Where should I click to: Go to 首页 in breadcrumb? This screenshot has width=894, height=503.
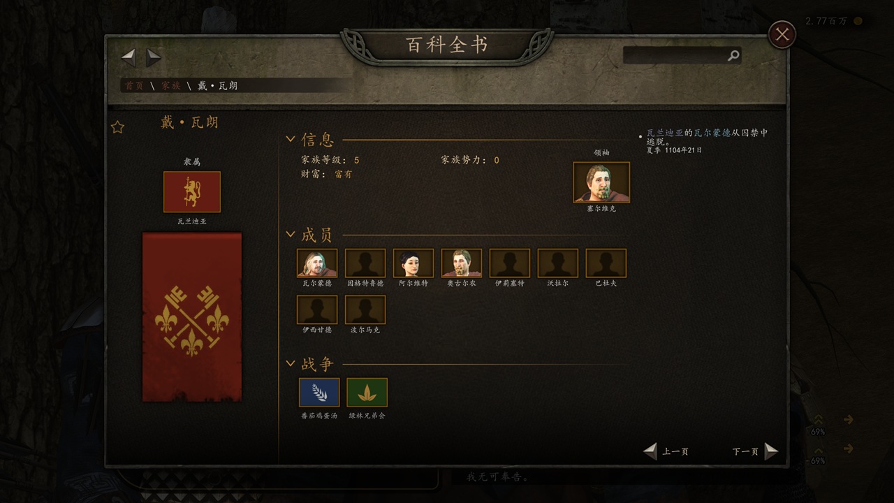pyautogui.click(x=134, y=85)
